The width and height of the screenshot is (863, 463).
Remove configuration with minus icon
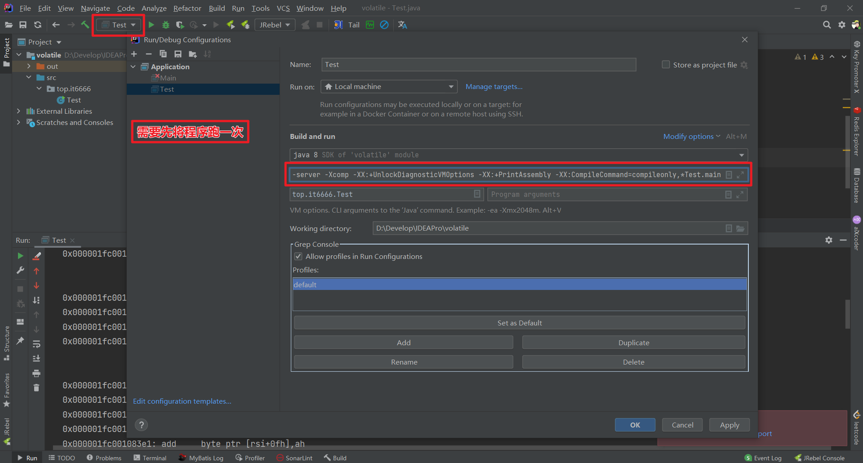(148, 54)
